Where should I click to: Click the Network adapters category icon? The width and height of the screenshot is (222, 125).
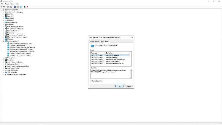tap(6, 41)
